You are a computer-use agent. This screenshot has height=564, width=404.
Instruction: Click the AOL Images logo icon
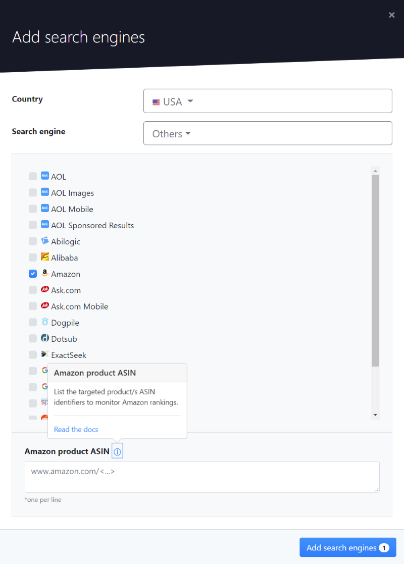[x=44, y=192]
